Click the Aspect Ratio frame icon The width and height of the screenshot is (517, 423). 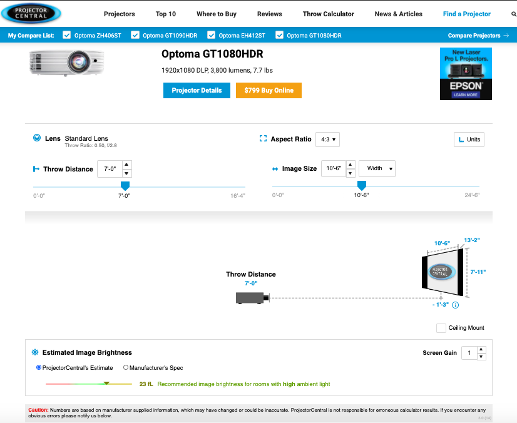point(263,138)
